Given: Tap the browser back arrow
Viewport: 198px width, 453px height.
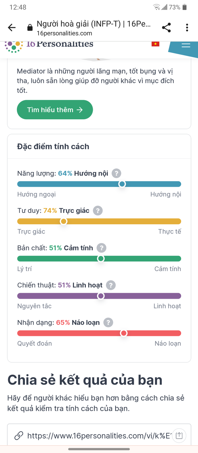Looking at the screenshot, I should coord(12,28).
